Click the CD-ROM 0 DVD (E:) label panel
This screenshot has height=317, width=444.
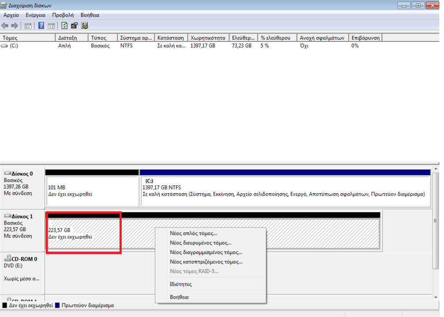point(22,273)
